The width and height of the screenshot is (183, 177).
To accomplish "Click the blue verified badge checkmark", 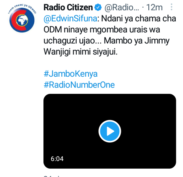I will [x=98, y=8].
